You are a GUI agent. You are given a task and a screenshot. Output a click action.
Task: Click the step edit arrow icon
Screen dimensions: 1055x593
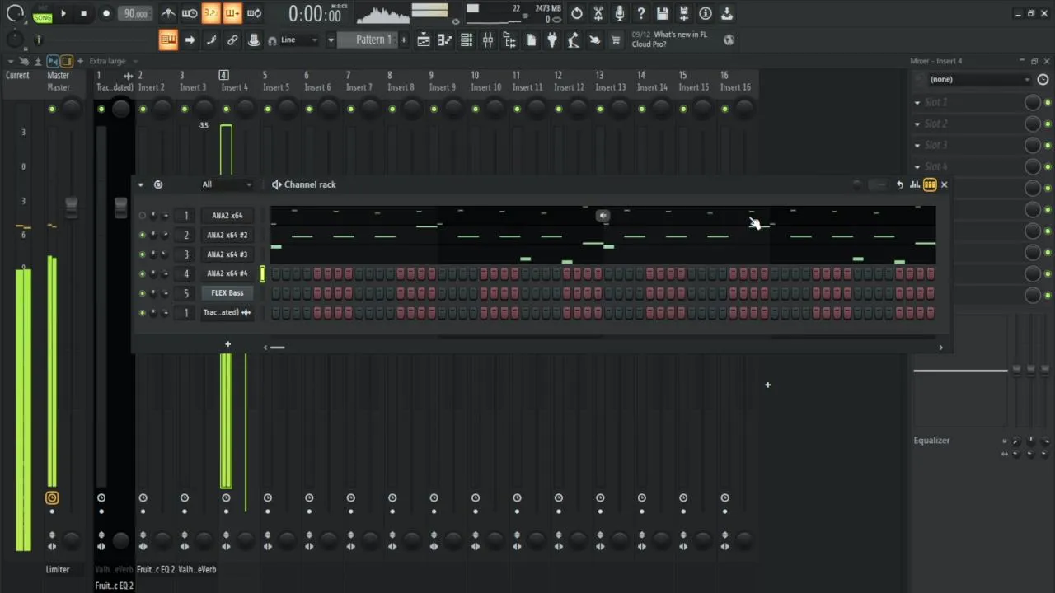190,40
